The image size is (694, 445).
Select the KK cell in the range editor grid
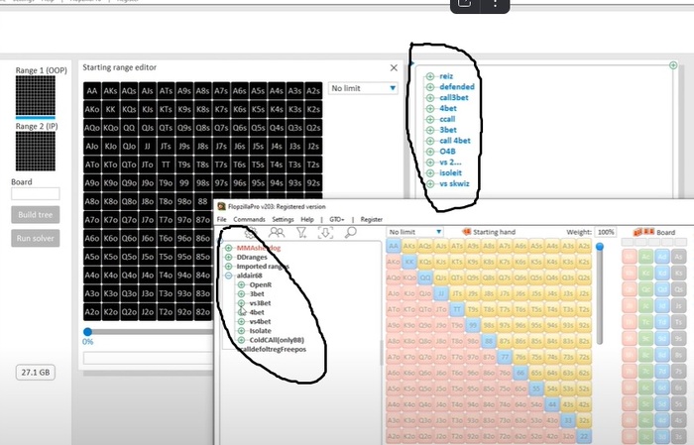pyautogui.click(x=111, y=109)
